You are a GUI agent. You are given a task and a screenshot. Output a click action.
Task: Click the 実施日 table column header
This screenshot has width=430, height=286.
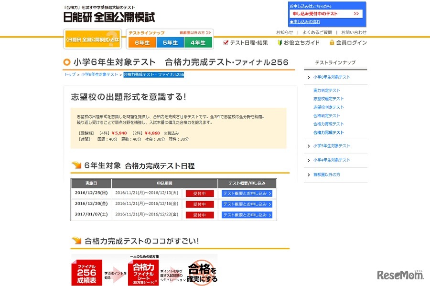click(91, 183)
